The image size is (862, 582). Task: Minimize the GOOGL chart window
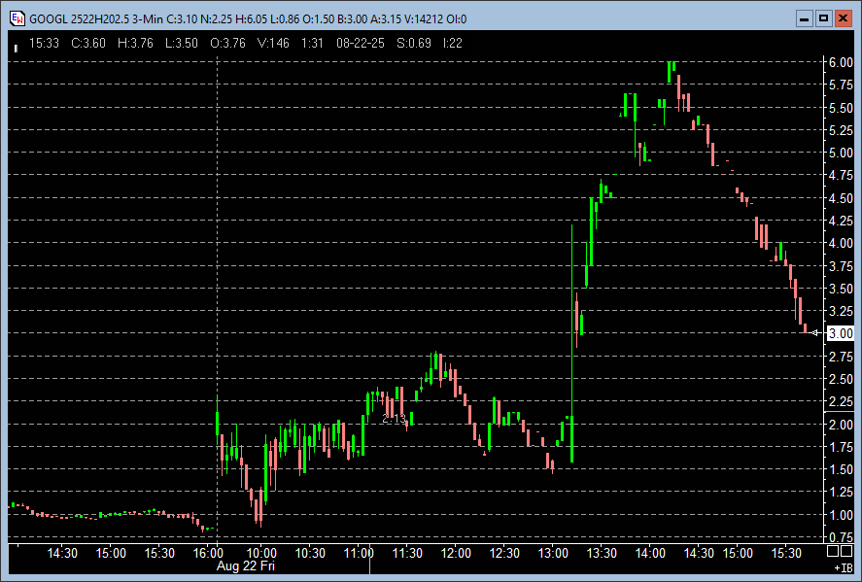click(x=805, y=18)
